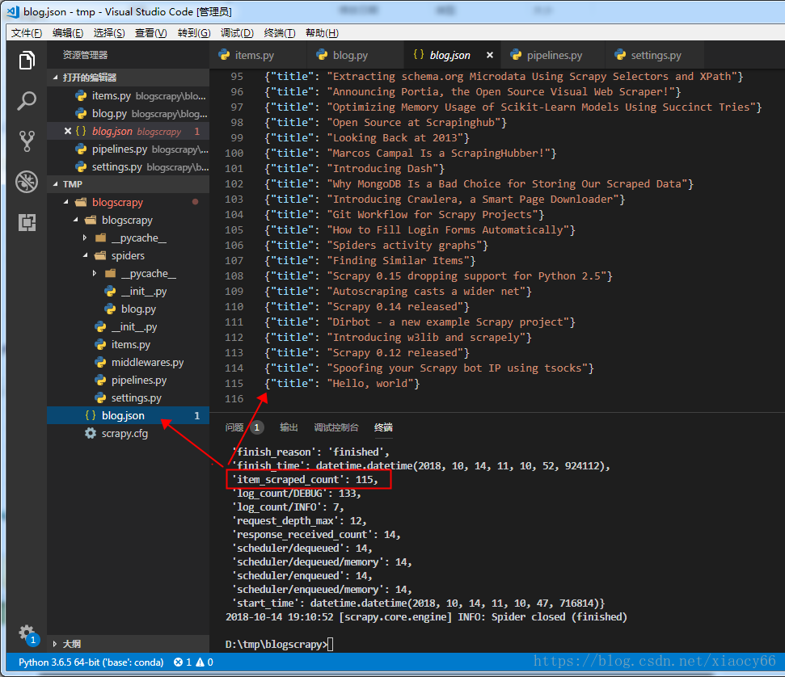Collapse the TMP workspace section
Screen dimensions: 785x677
tap(56, 184)
